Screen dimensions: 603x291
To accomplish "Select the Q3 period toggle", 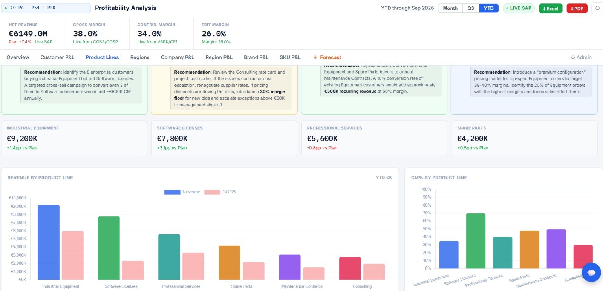I will 471,8.
